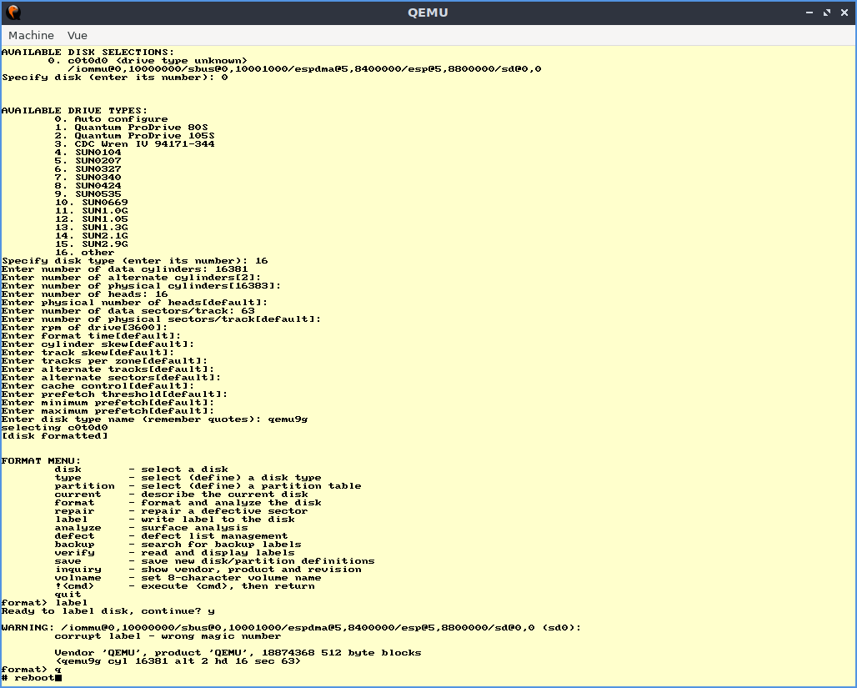Click drive type '11. SUN1.0G'
This screenshot has width=857, height=688.
pyautogui.click(x=91, y=210)
